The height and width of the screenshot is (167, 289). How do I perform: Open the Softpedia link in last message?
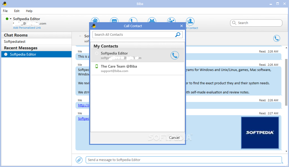84,118
